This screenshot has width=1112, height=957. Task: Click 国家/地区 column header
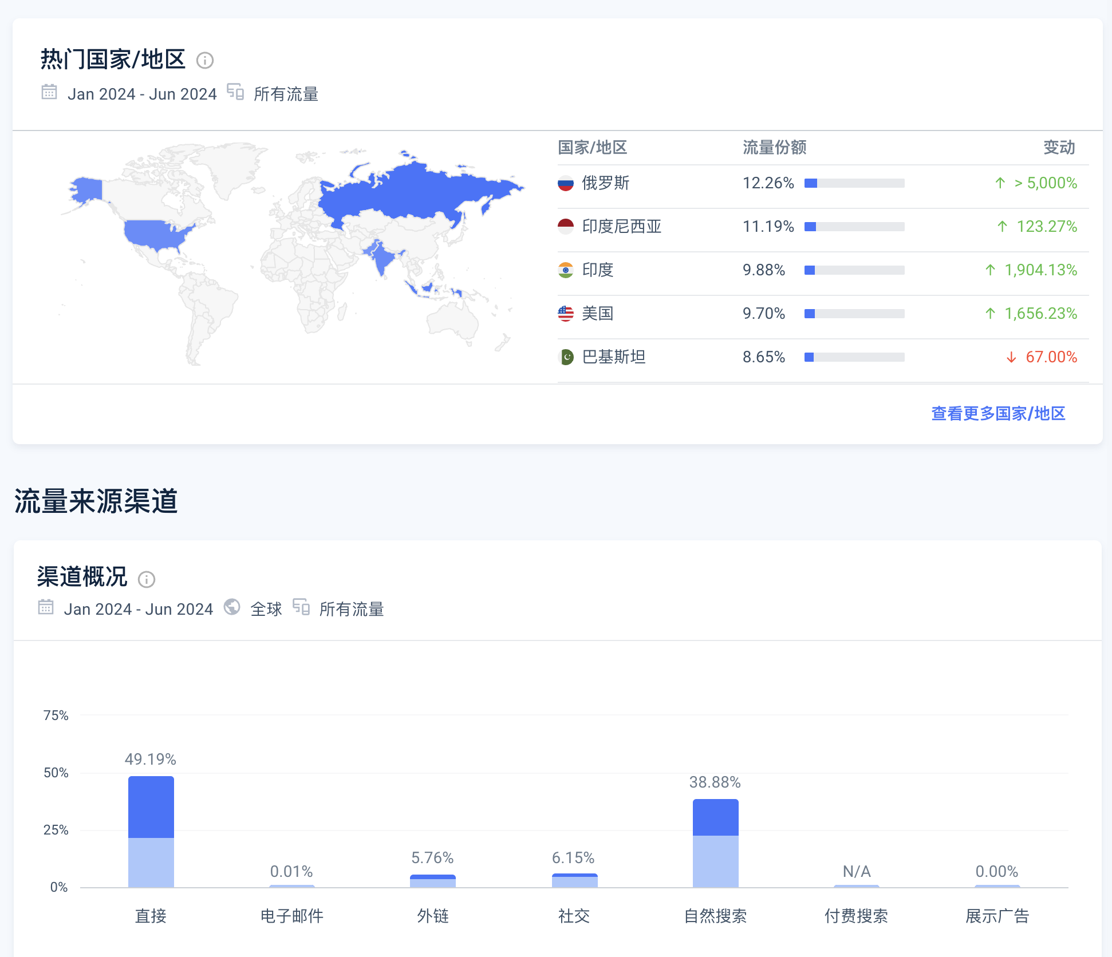(x=593, y=148)
